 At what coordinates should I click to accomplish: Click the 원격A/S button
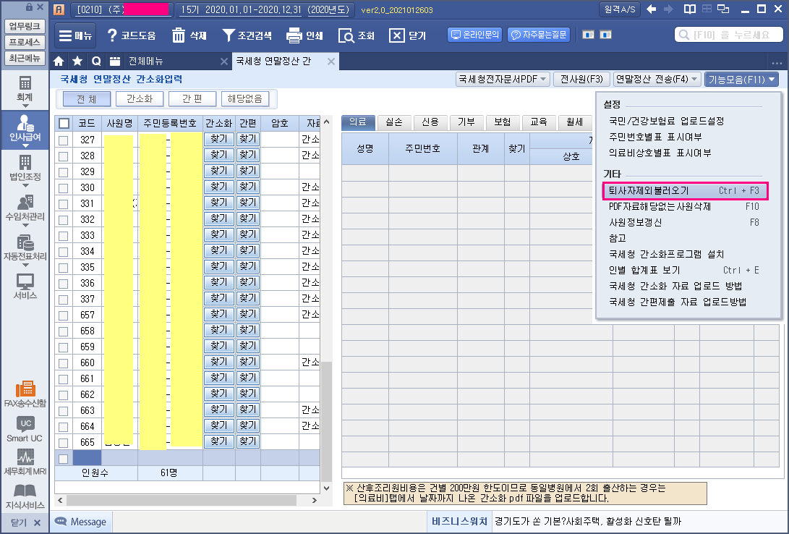pyautogui.click(x=620, y=9)
